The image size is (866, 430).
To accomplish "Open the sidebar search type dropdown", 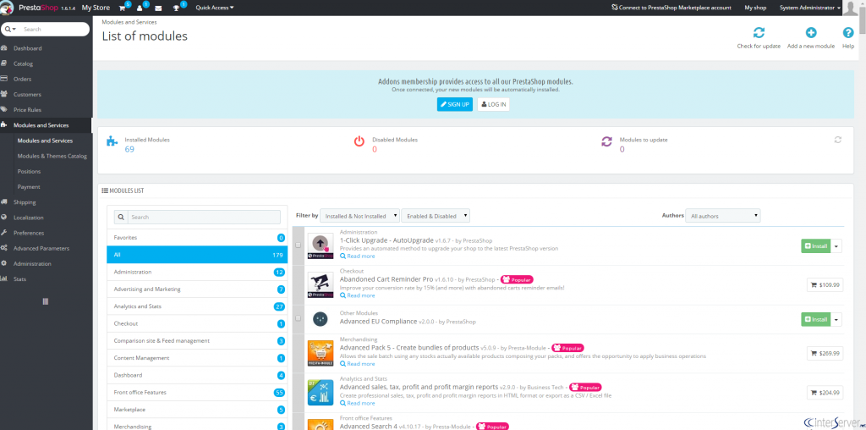I will pos(10,30).
